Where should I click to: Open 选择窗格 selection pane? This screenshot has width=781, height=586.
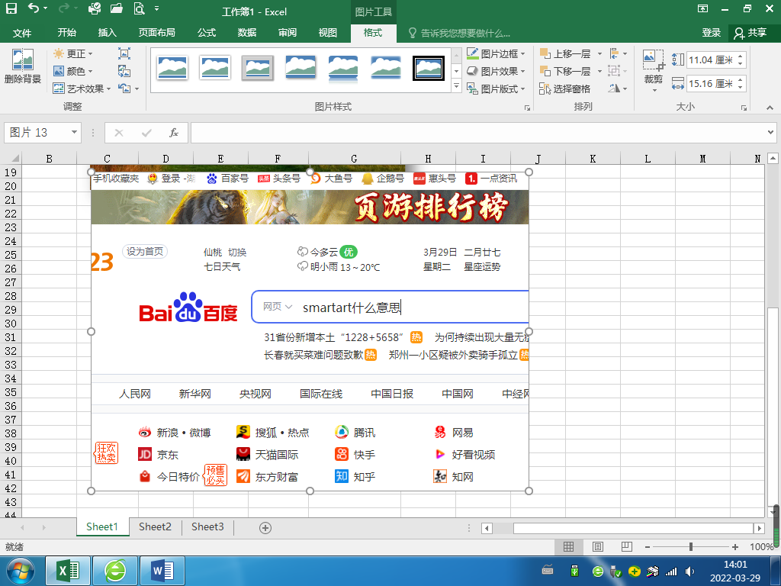click(565, 89)
